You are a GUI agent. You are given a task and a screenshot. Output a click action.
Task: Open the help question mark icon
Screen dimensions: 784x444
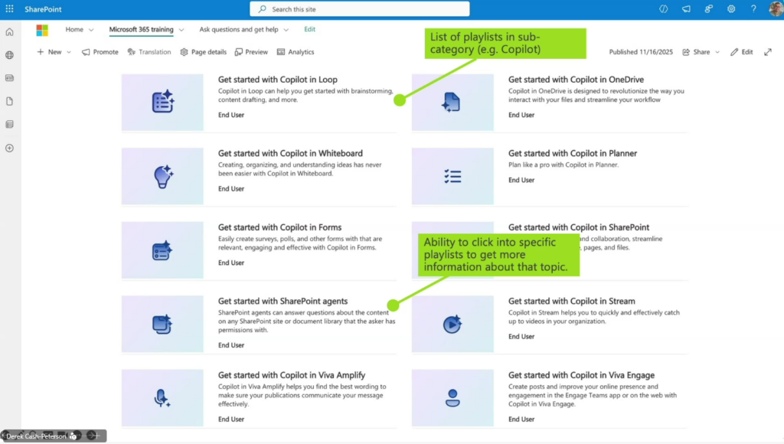[x=753, y=9]
